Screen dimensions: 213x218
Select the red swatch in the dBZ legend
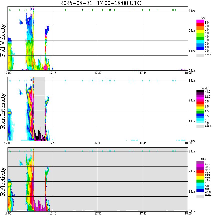point(200,172)
